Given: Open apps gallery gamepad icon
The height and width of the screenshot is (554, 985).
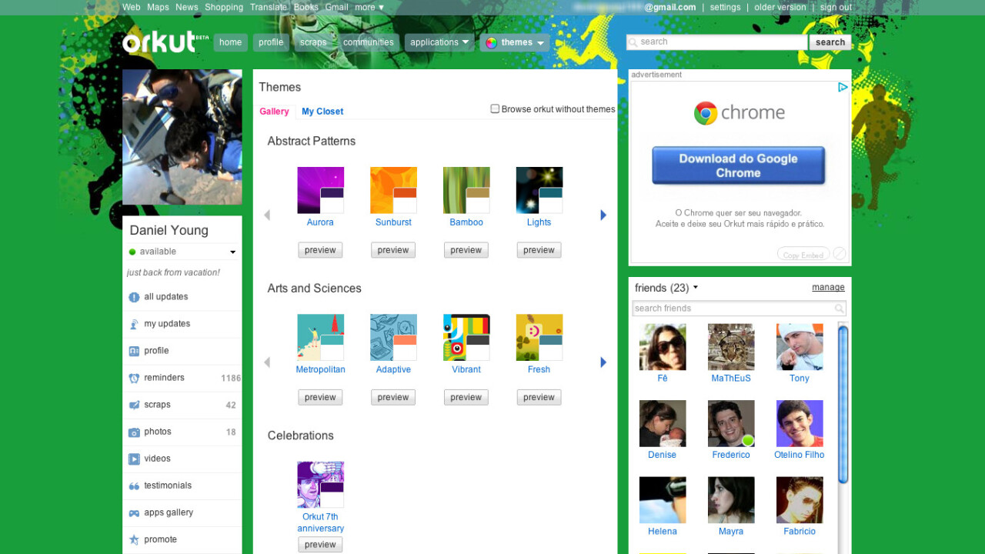Looking at the screenshot, I should [x=134, y=513].
